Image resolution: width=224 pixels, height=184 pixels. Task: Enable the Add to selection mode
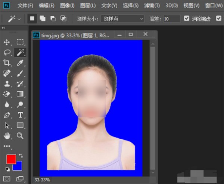pos(42,18)
